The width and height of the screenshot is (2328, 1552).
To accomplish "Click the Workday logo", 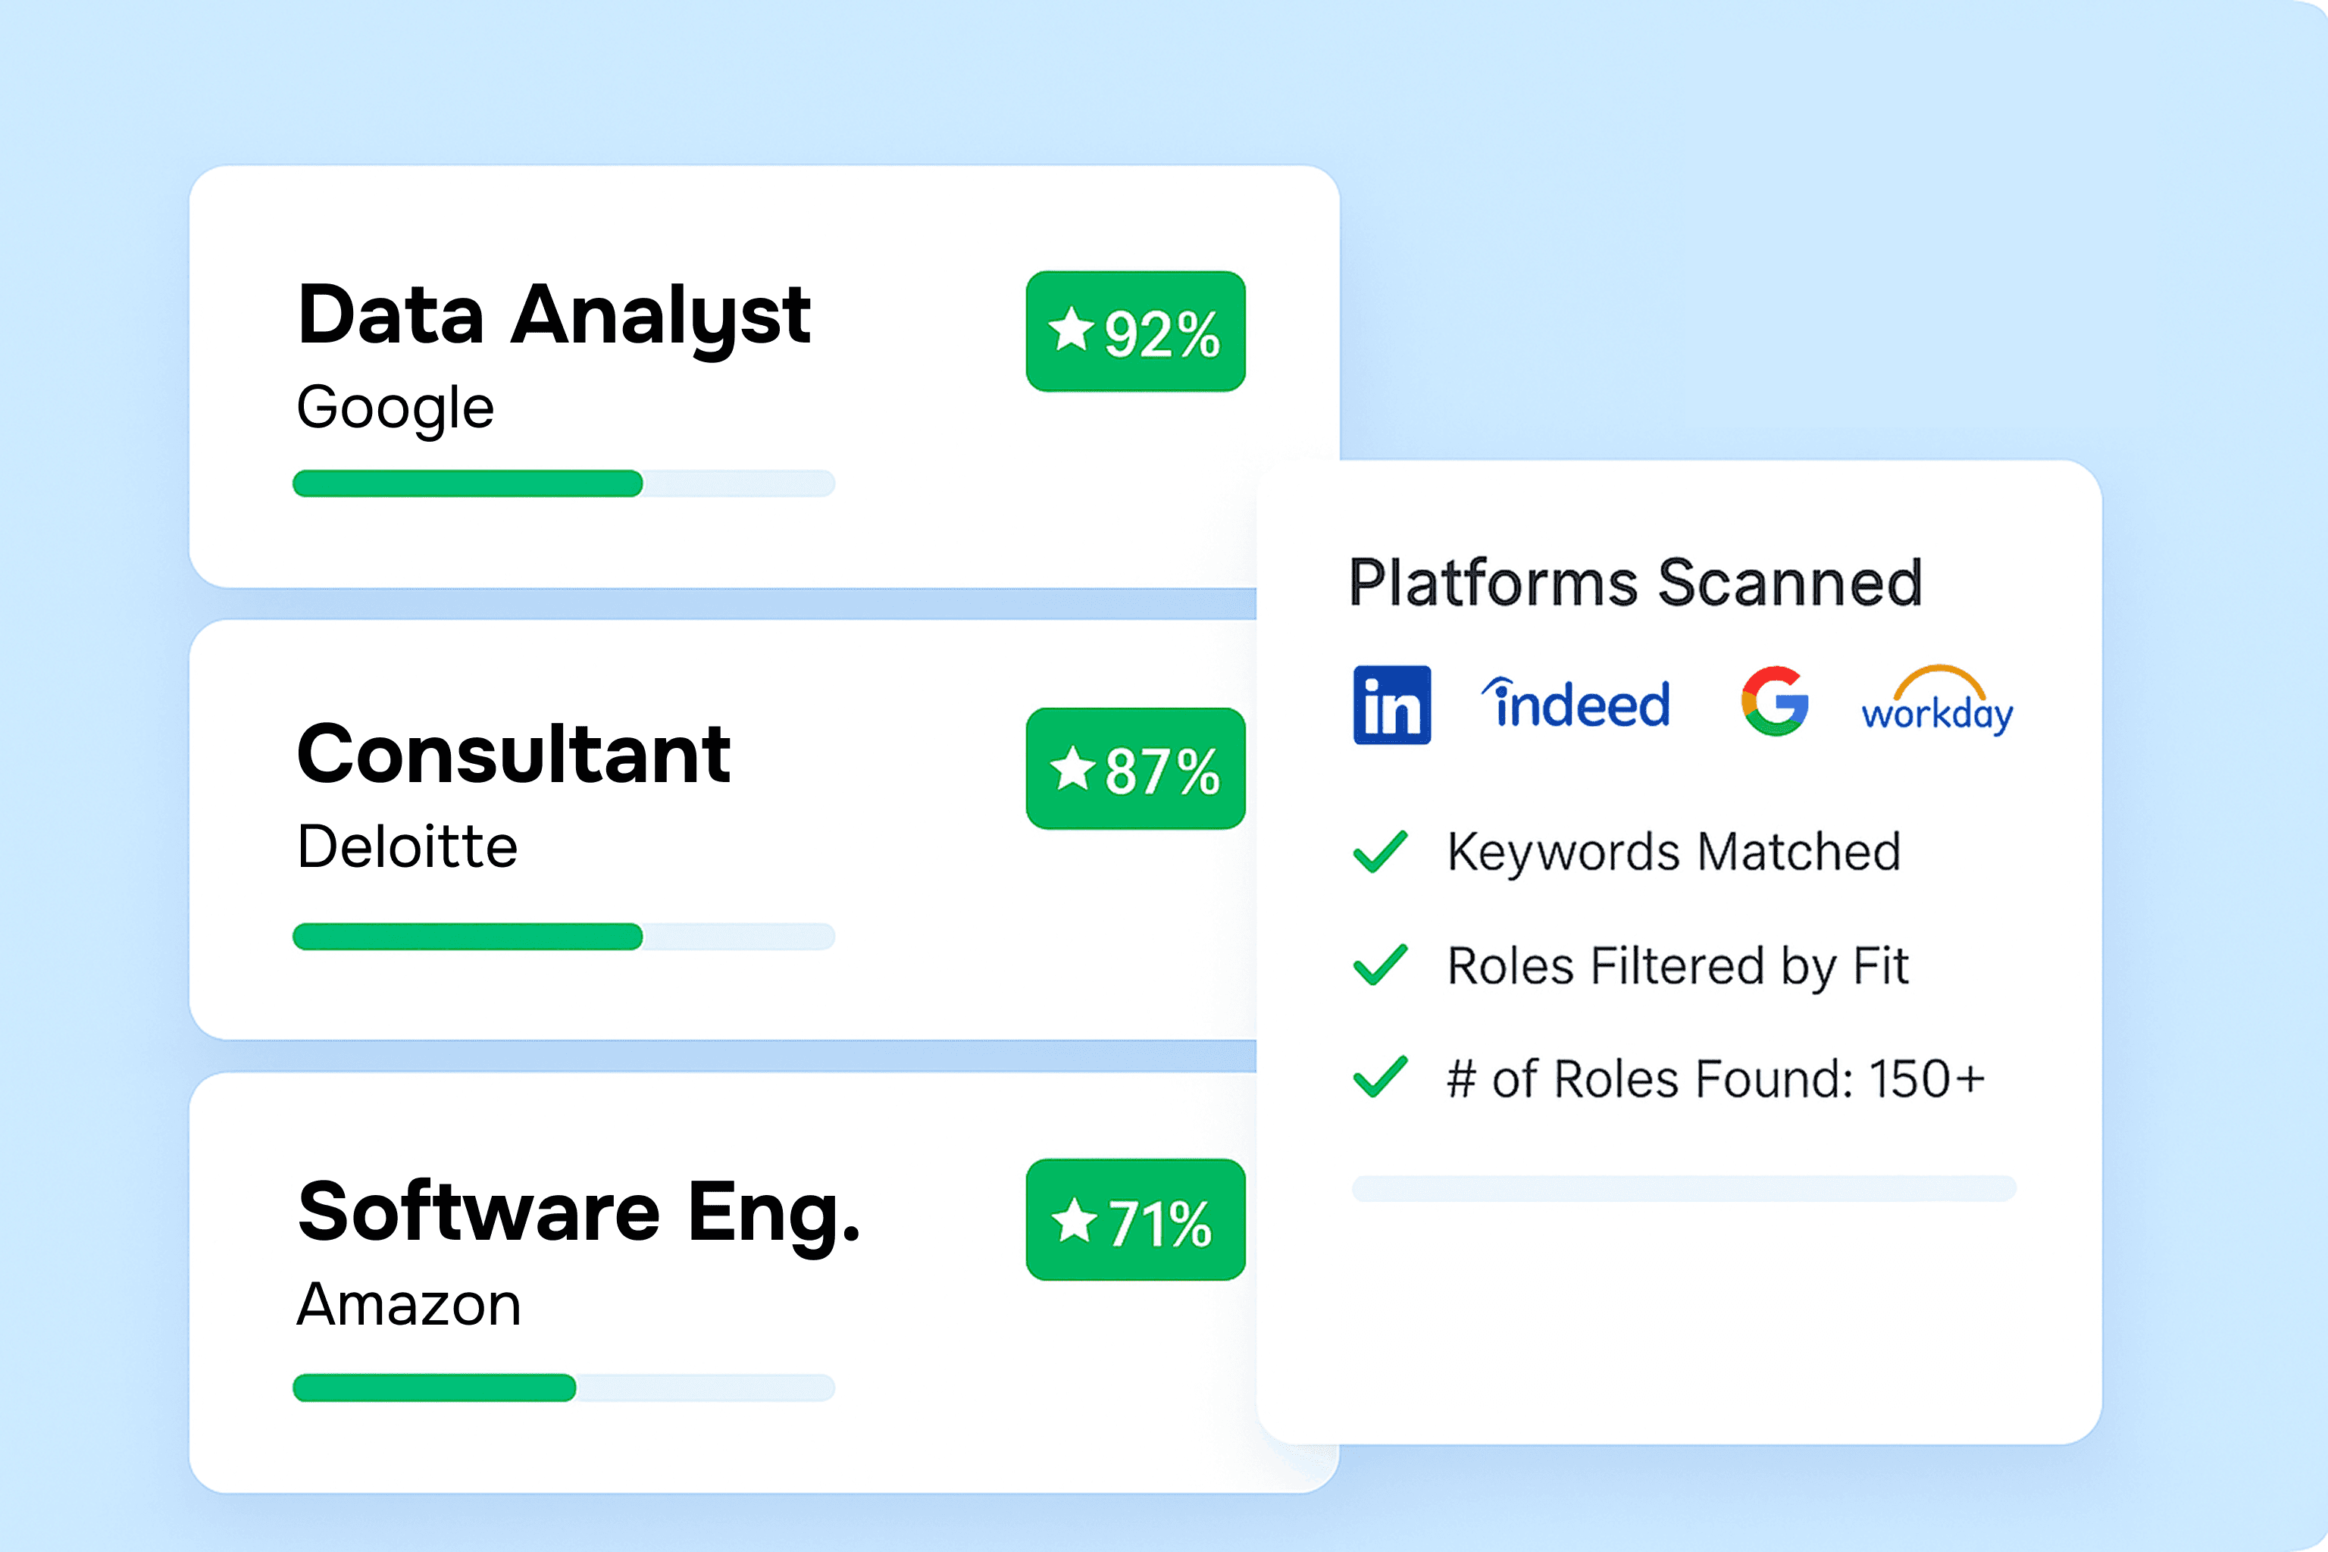I will [x=1937, y=699].
